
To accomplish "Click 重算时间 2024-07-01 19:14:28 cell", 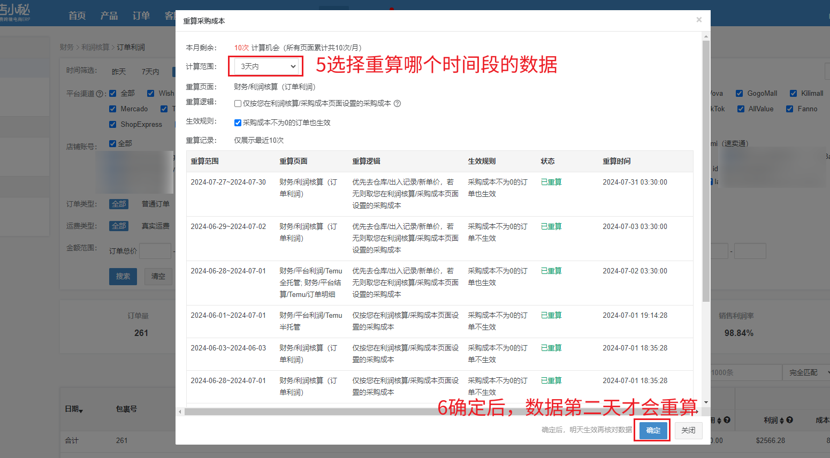I will coord(635,315).
